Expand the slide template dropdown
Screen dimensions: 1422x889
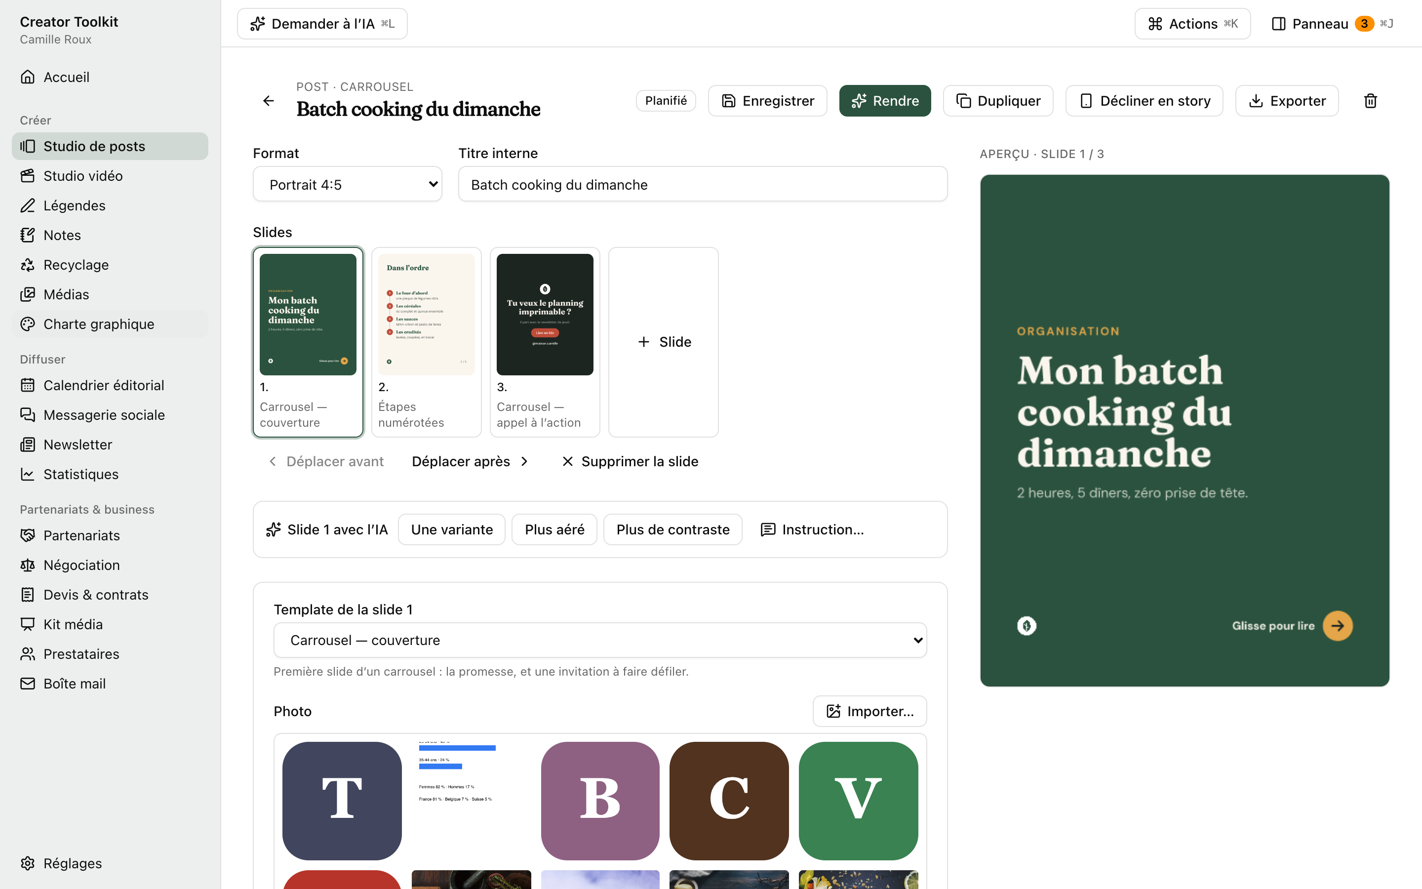point(600,640)
